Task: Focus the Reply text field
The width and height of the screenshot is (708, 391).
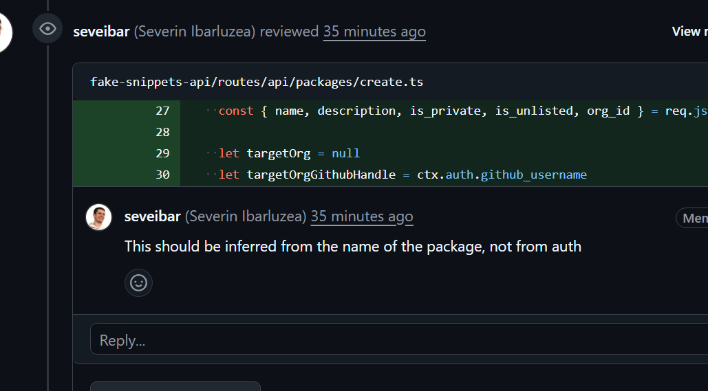Action: coord(399,339)
